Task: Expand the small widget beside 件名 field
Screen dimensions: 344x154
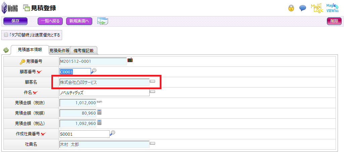Action: [152, 92]
